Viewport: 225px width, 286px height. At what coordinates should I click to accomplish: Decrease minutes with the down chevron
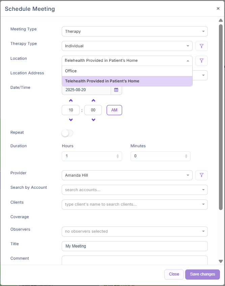point(93,120)
